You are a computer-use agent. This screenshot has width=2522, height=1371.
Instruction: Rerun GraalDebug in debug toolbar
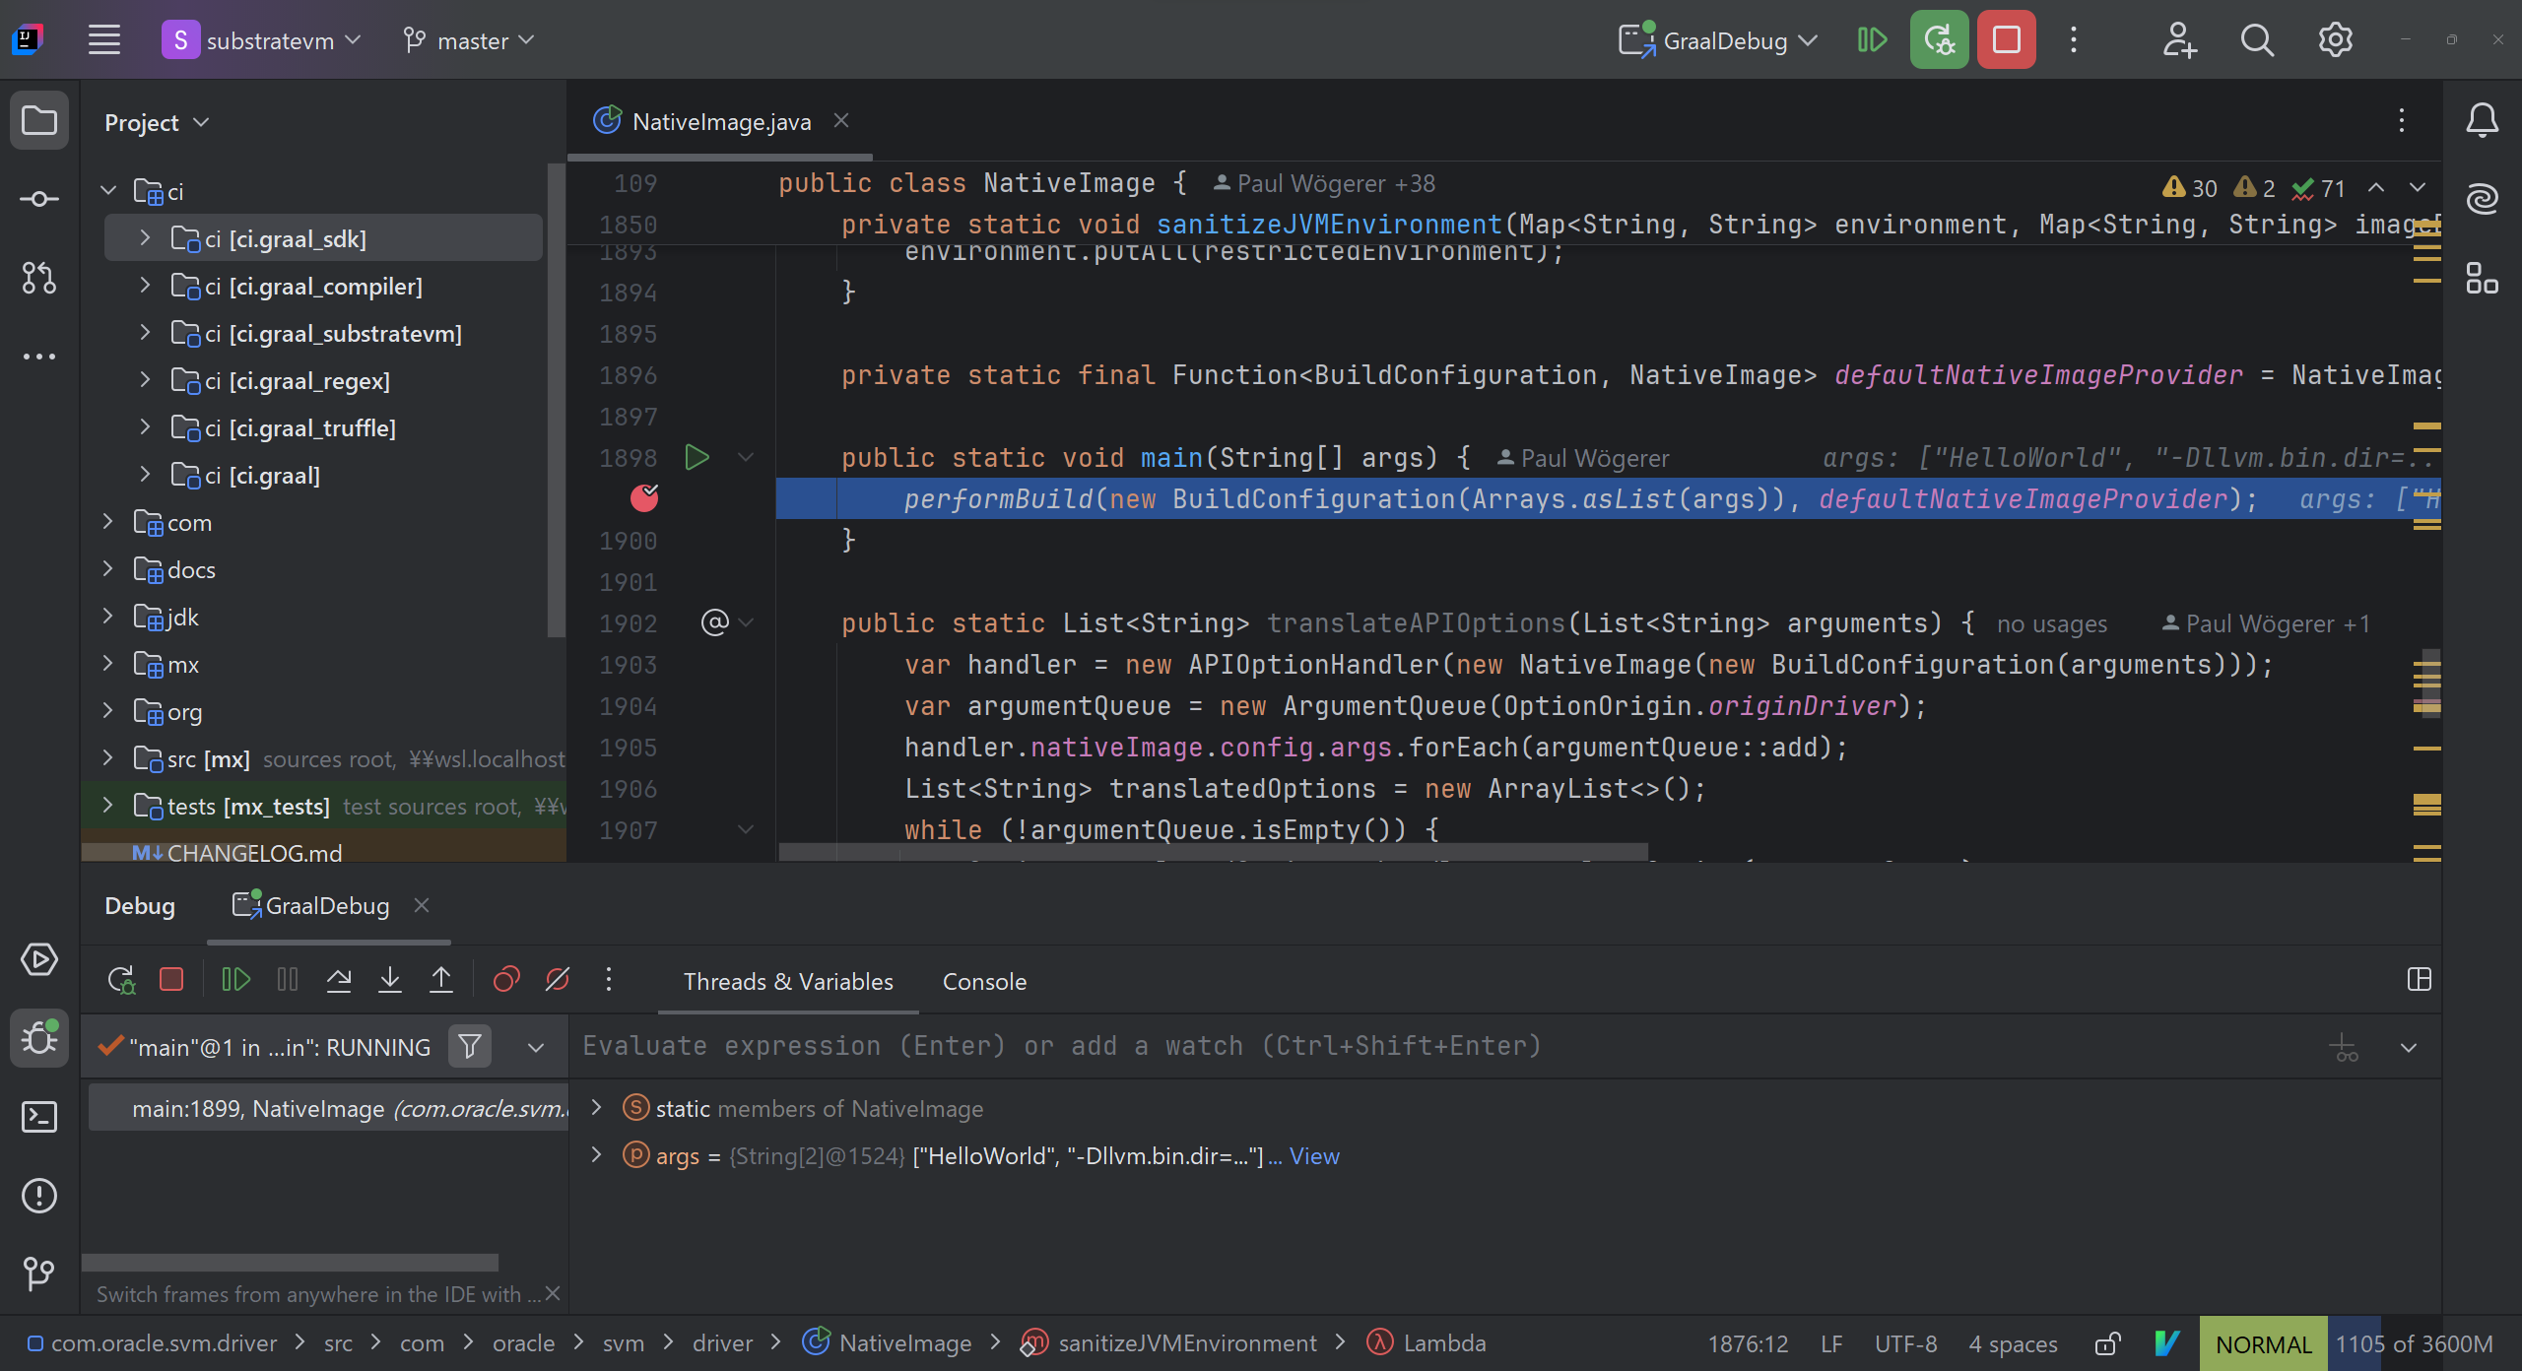(120, 980)
